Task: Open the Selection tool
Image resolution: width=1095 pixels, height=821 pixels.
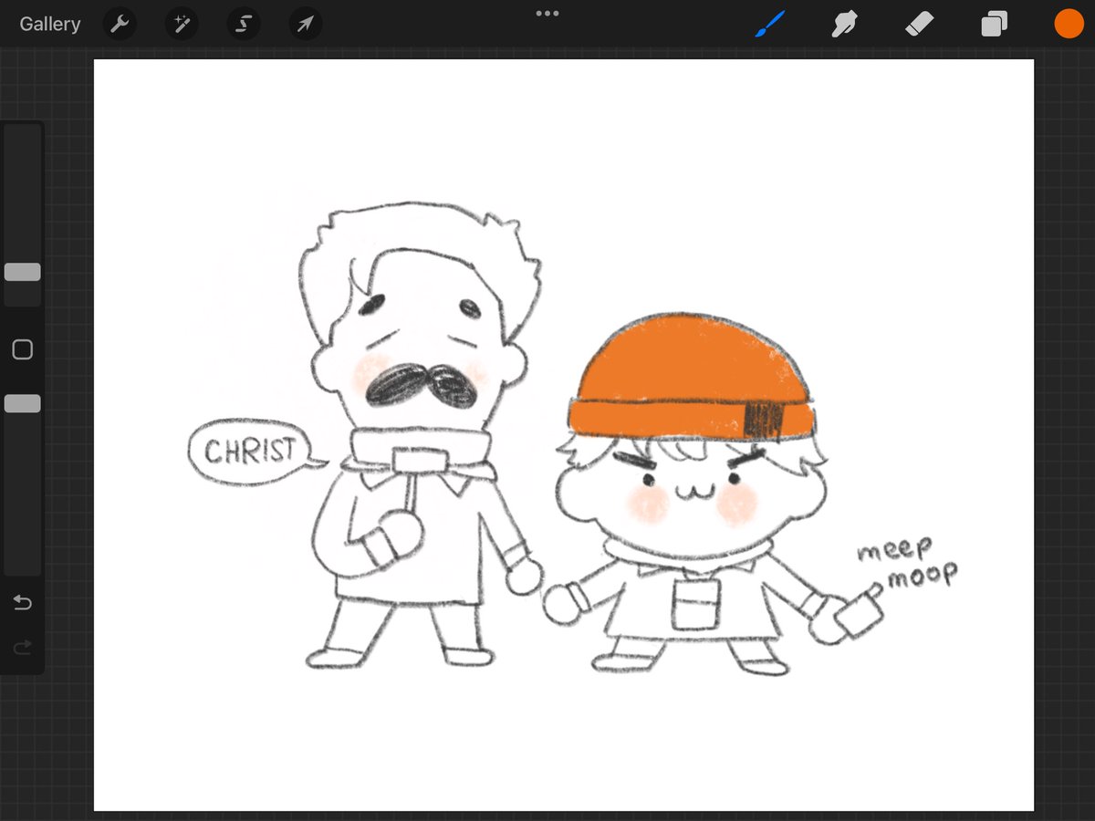Action: tap(243, 24)
